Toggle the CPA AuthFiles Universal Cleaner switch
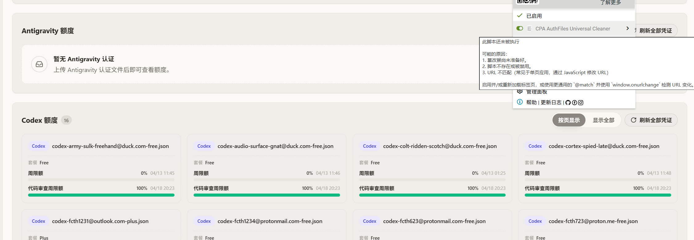This screenshot has width=694, height=240. click(520, 29)
